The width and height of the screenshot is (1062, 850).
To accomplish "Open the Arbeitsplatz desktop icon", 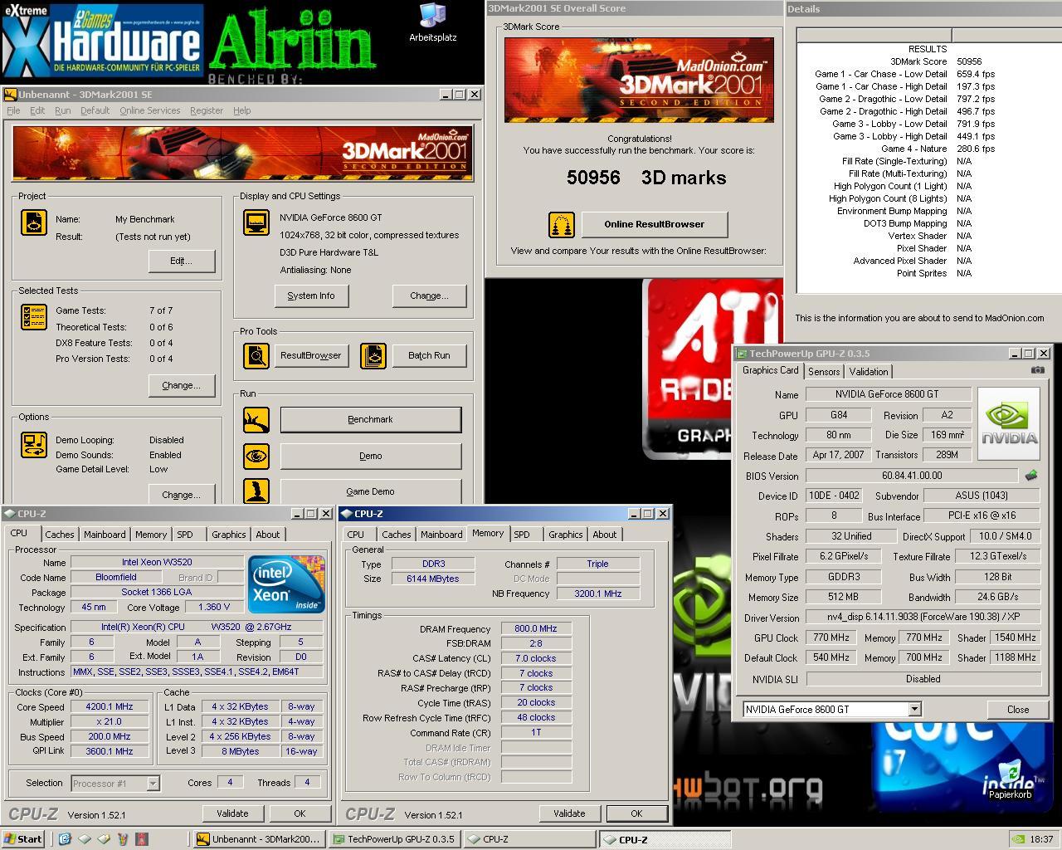I will coord(432,22).
